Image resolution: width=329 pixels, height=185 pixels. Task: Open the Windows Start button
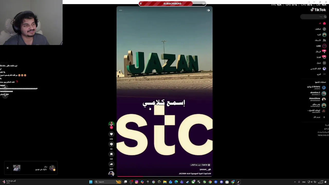[91, 182]
